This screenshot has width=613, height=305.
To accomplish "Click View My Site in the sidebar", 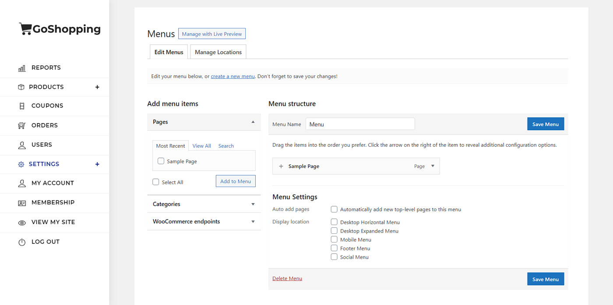I will tap(53, 222).
